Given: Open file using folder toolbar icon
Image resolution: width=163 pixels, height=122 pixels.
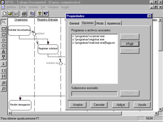Looking at the screenshot, I should pos(10,14).
